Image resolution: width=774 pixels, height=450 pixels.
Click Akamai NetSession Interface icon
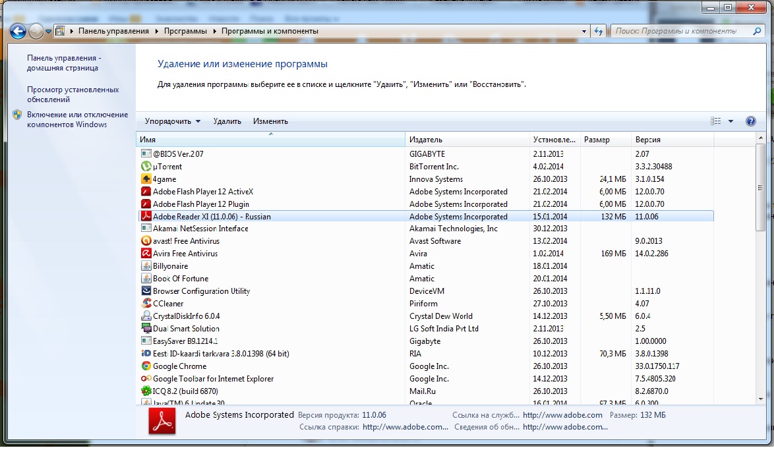[146, 229]
